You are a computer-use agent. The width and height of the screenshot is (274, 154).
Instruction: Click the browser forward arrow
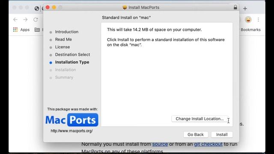point(26,20)
